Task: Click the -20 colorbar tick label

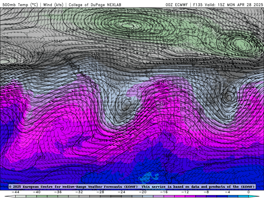Action: (x=143, y=192)
